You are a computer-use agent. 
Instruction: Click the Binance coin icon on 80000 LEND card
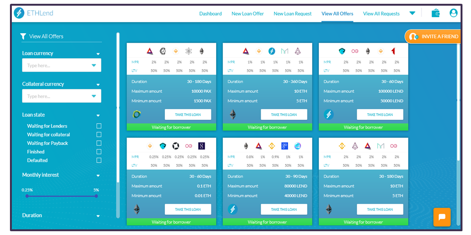(x=272, y=146)
